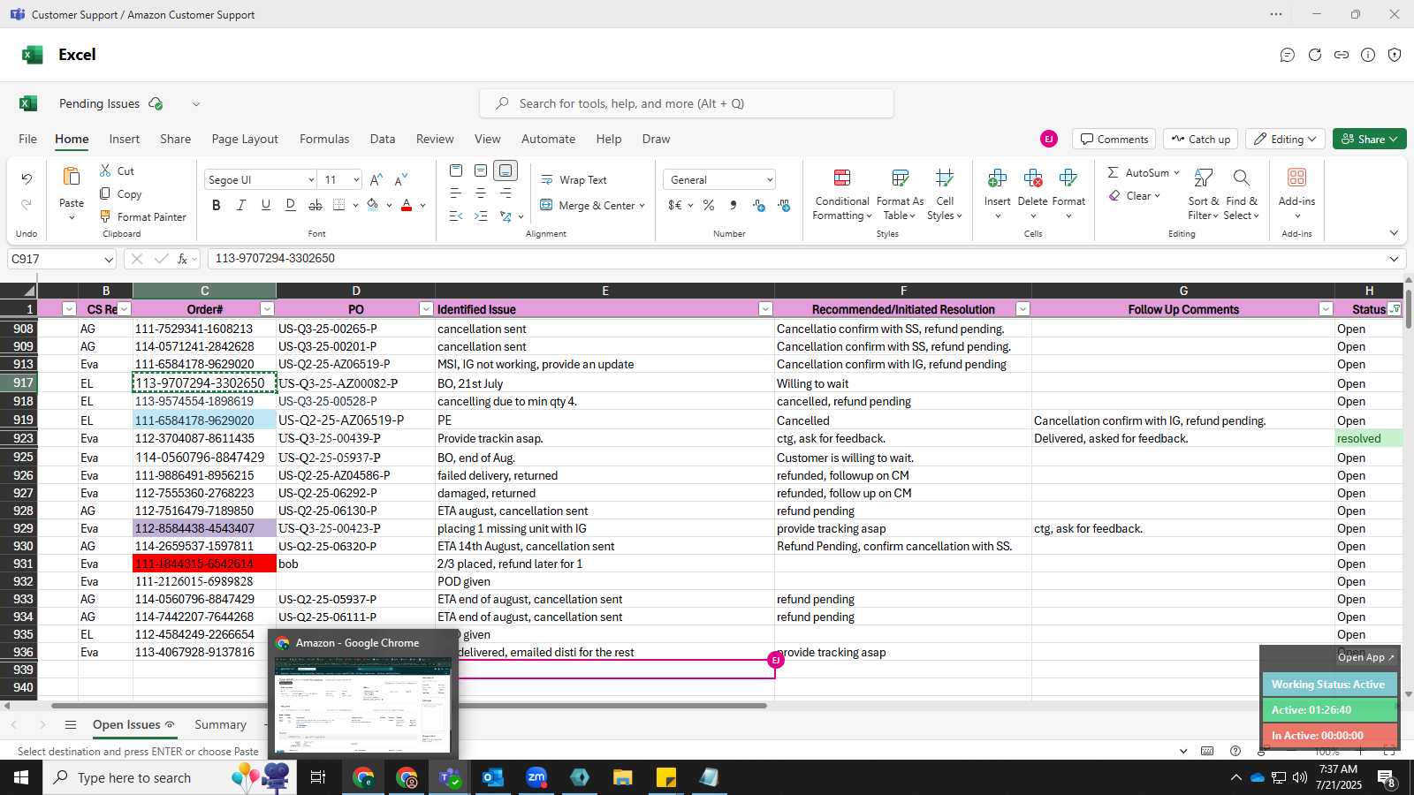Screen dimensions: 1414x795
Task: Toggle Underline formatting
Action: pyautogui.click(x=266, y=205)
